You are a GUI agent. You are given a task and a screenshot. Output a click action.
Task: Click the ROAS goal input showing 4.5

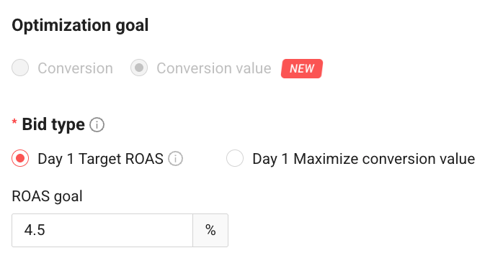[x=102, y=230]
